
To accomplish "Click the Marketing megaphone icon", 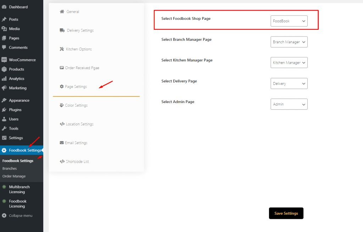I will point(4,88).
